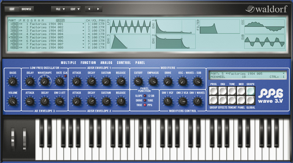This screenshot has width=293, height=163.
Task: Click the OSC waveform display
Action: 264,27
